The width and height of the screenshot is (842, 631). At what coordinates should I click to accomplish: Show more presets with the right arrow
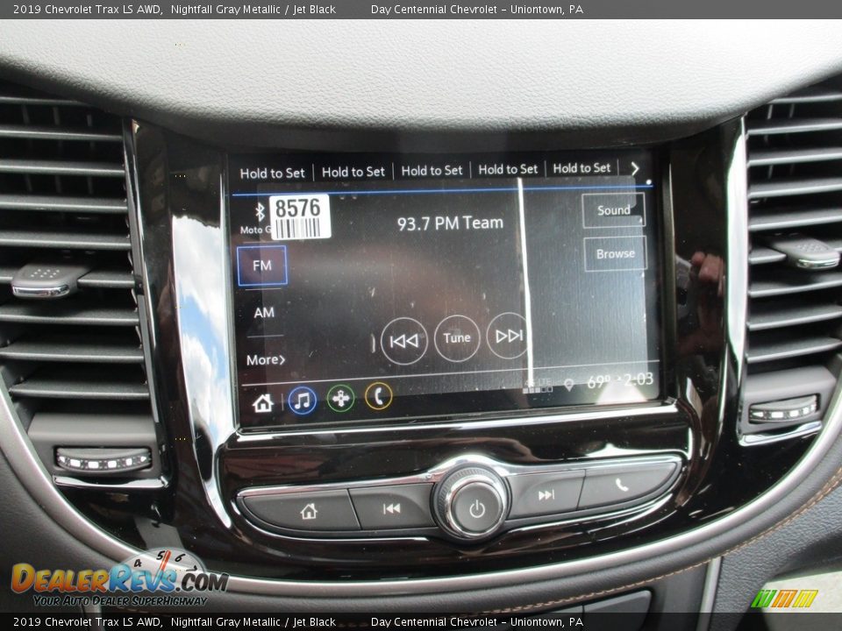coord(636,168)
